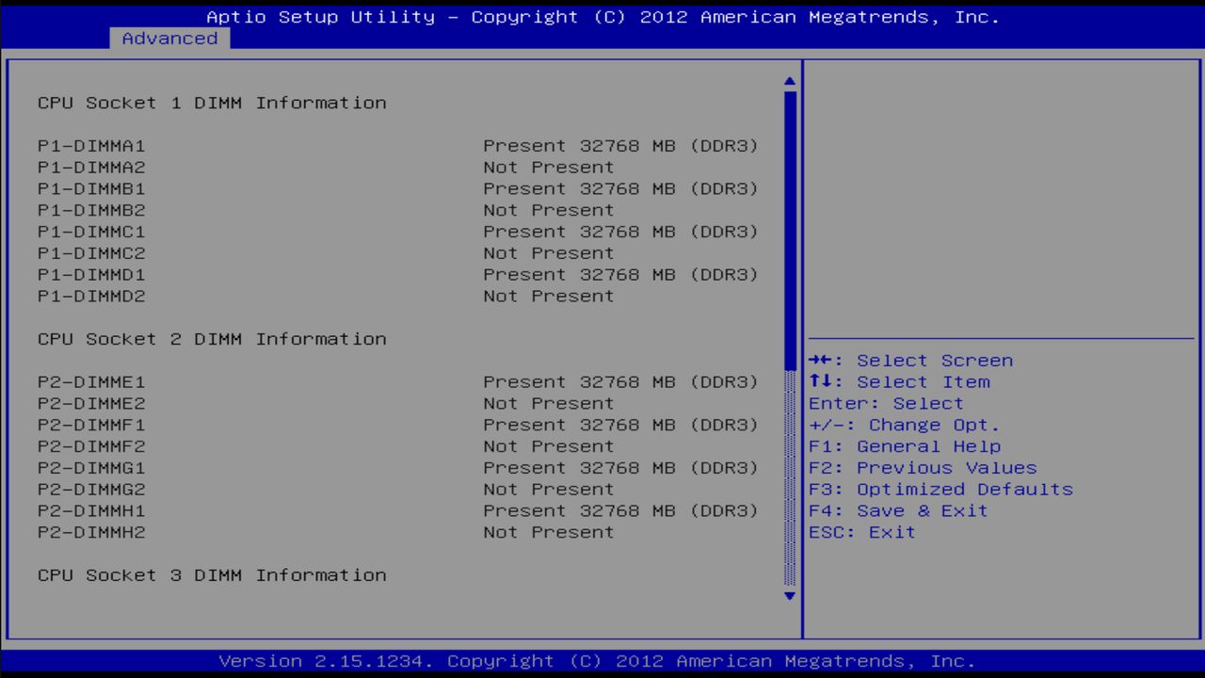1205x678 pixels.
Task: Click the solid blue scrollbar thumb
Action: (x=790, y=230)
